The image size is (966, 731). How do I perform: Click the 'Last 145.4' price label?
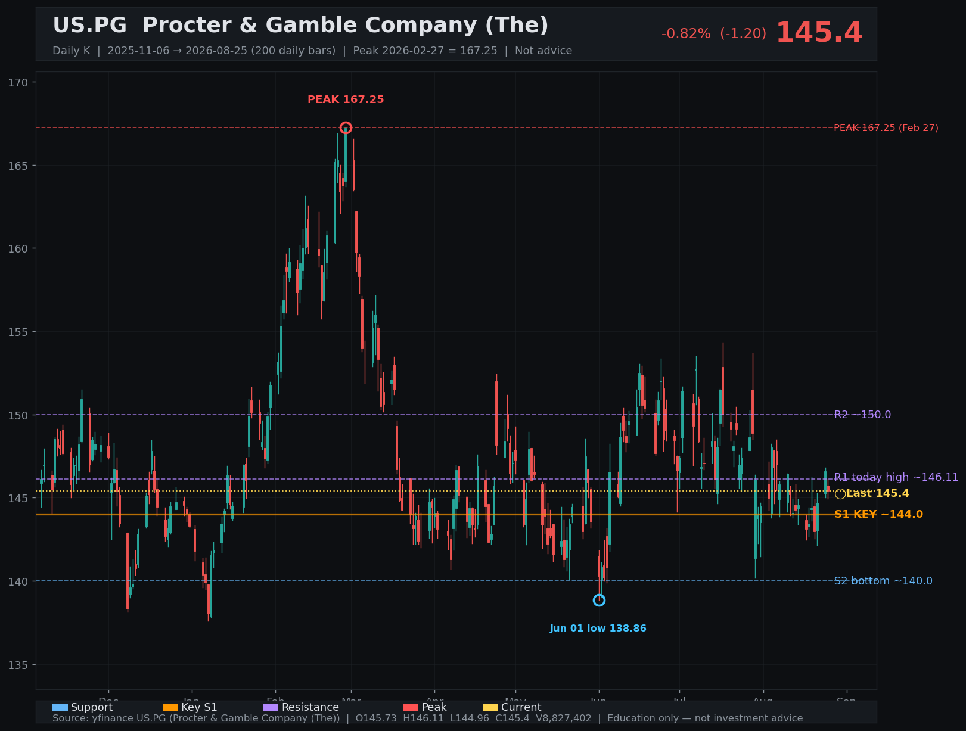pos(877,493)
